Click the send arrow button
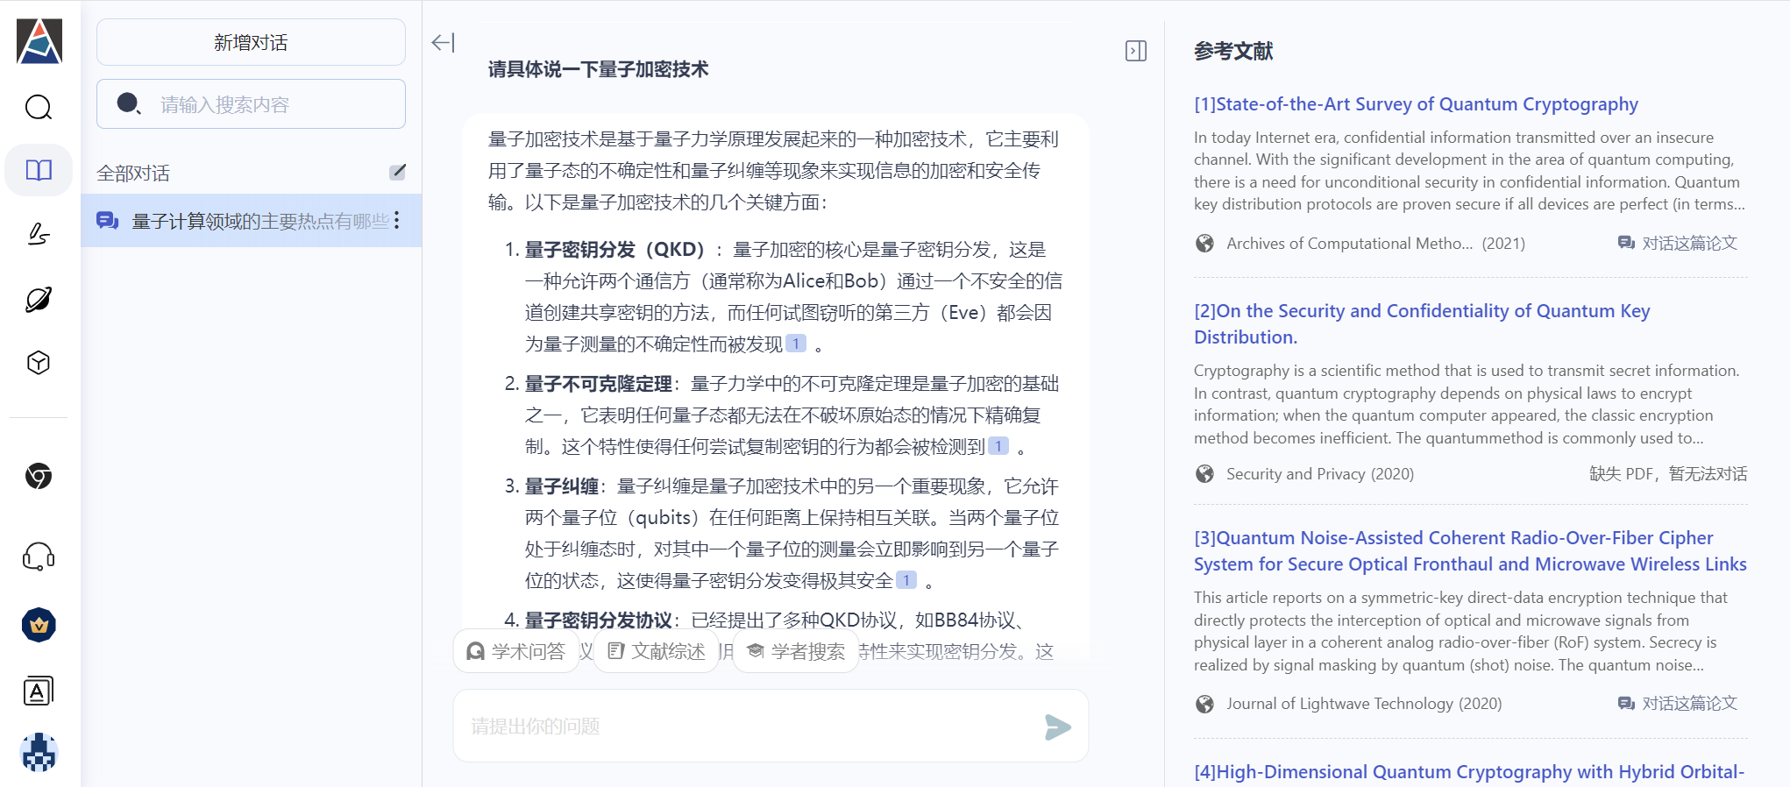1790x787 pixels. 1057,727
